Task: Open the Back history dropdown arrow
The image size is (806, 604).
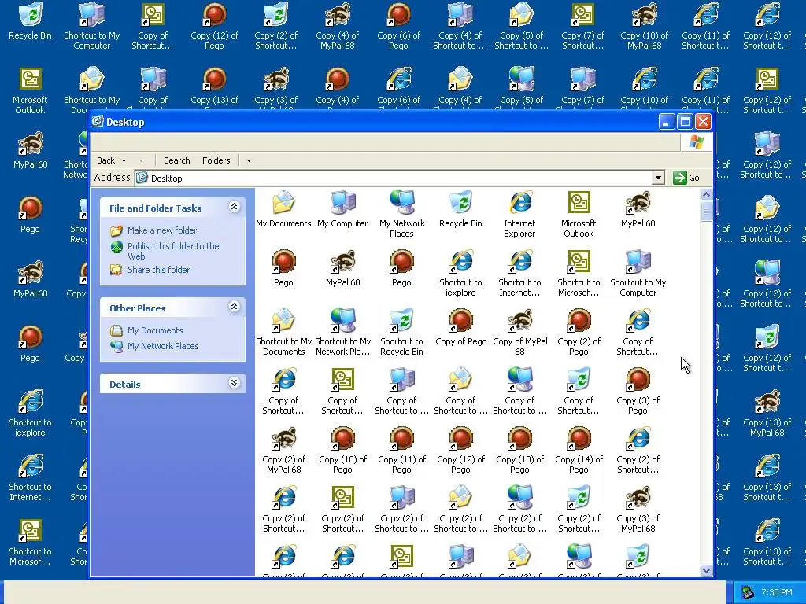Action: coord(124,160)
